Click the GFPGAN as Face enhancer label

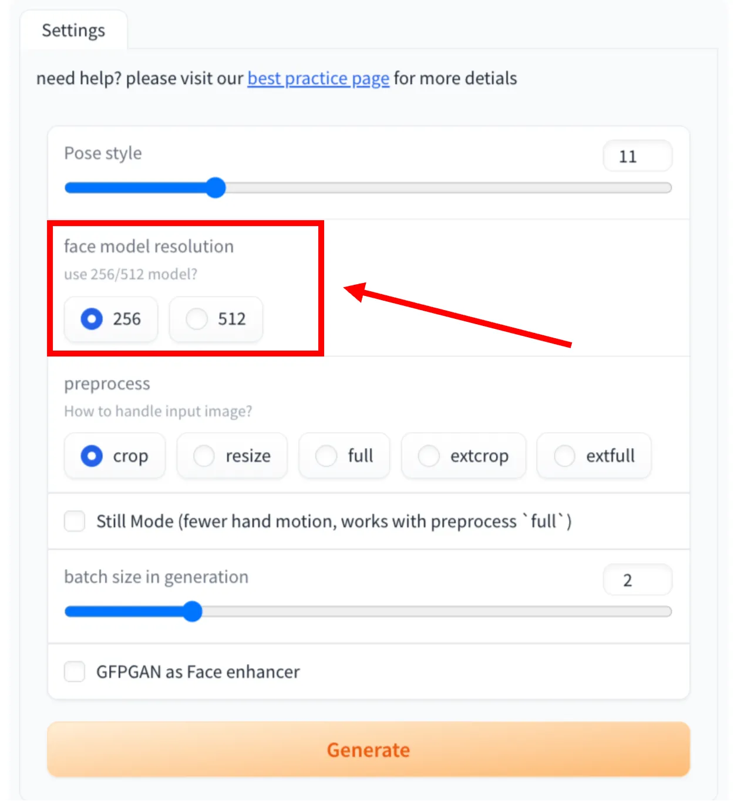click(197, 672)
